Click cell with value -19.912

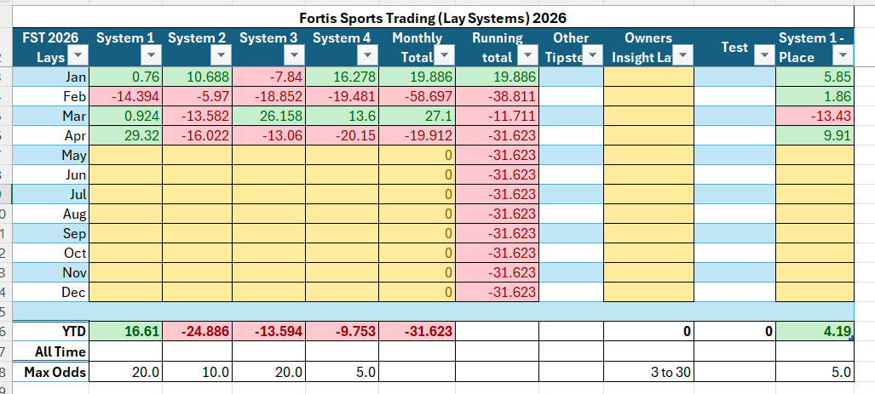tap(417, 135)
